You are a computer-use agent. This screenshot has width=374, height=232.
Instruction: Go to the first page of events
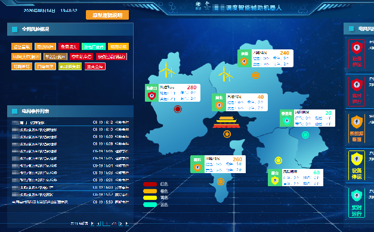pos(92,224)
